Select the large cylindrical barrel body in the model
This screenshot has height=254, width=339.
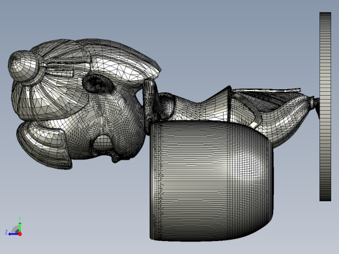pyautogui.click(x=211, y=181)
